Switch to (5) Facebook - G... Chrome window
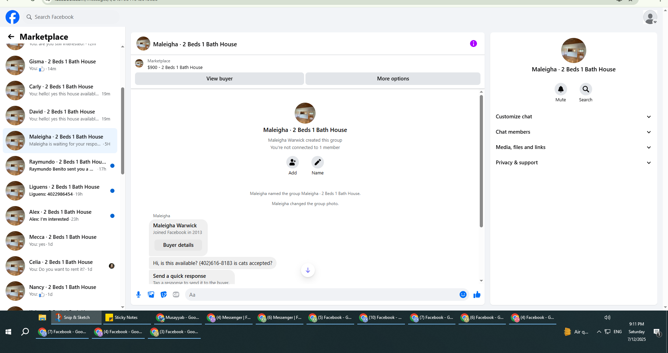The width and height of the screenshot is (668, 353). pyautogui.click(x=331, y=317)
